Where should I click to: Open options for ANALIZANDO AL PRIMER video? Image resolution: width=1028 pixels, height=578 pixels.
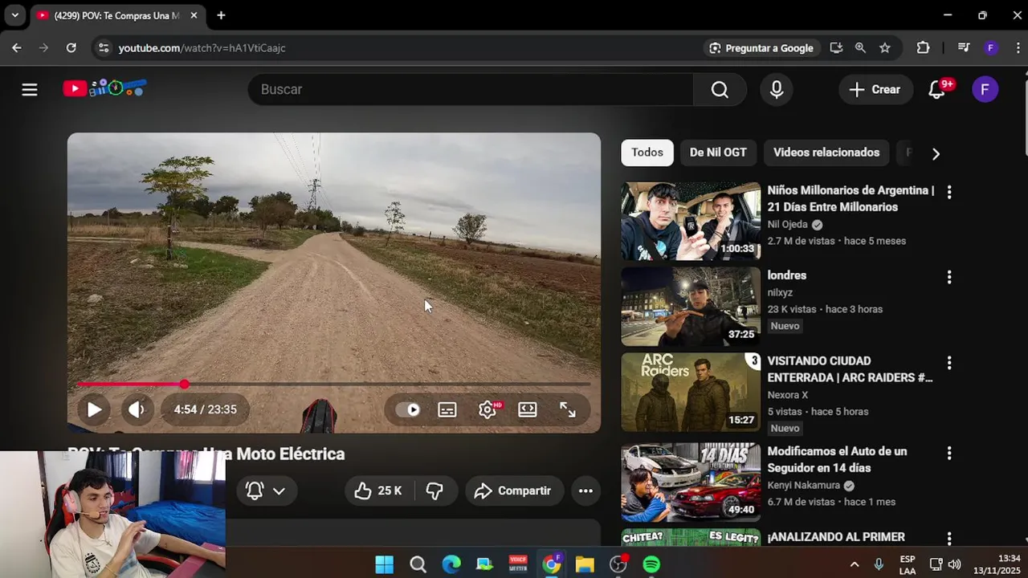click(949, 539)
